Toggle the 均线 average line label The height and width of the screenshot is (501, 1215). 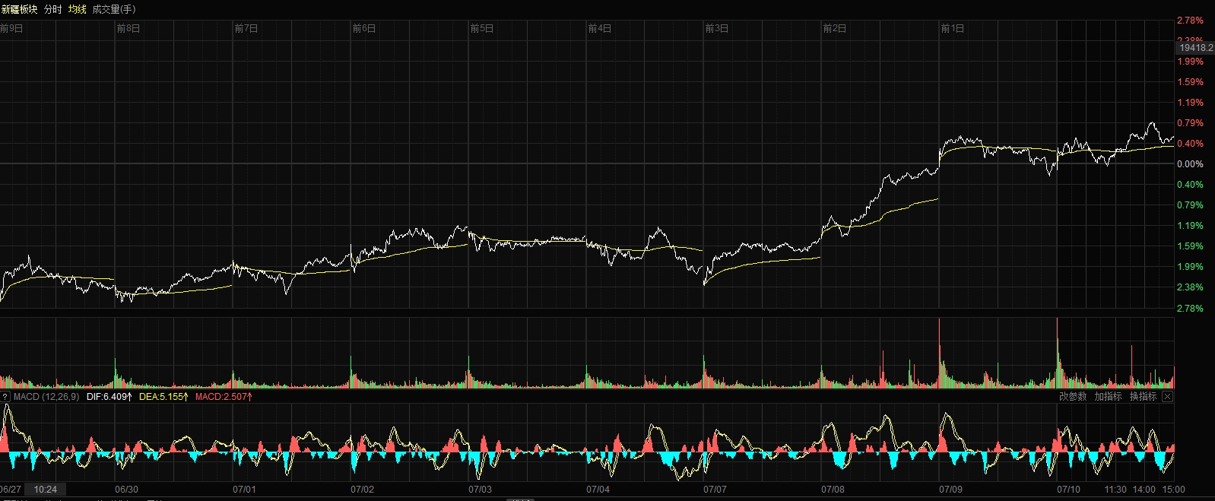coord(78,9)
